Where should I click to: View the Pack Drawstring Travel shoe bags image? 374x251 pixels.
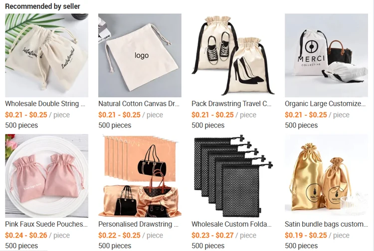pos(233,55)
